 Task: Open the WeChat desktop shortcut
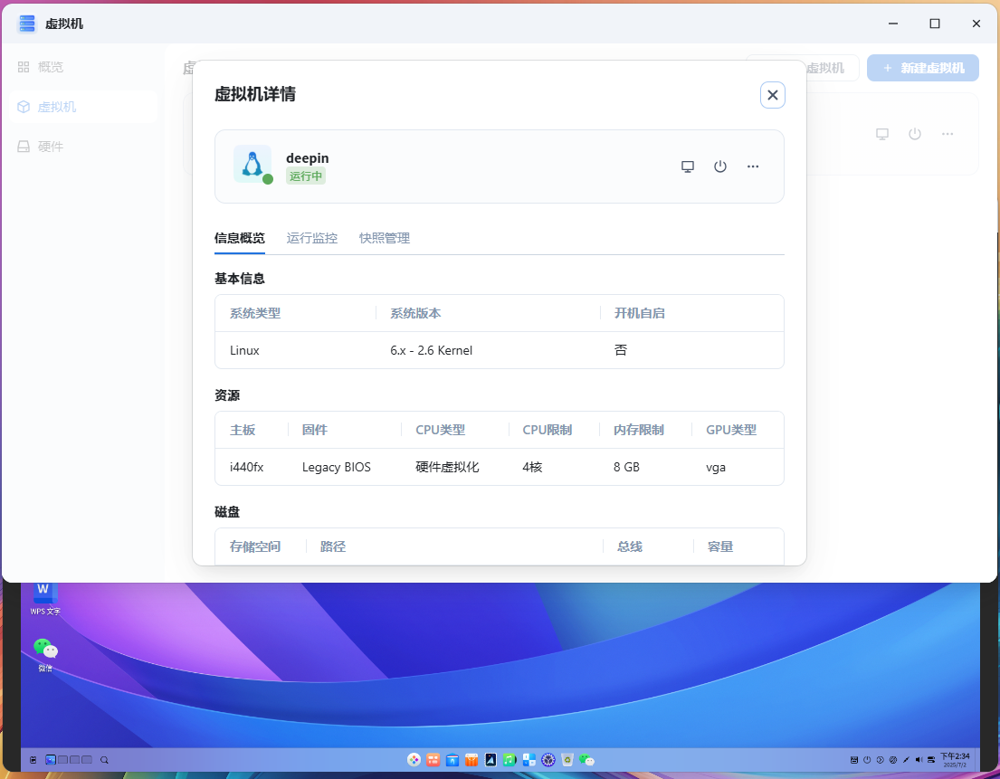pos(44,651)
